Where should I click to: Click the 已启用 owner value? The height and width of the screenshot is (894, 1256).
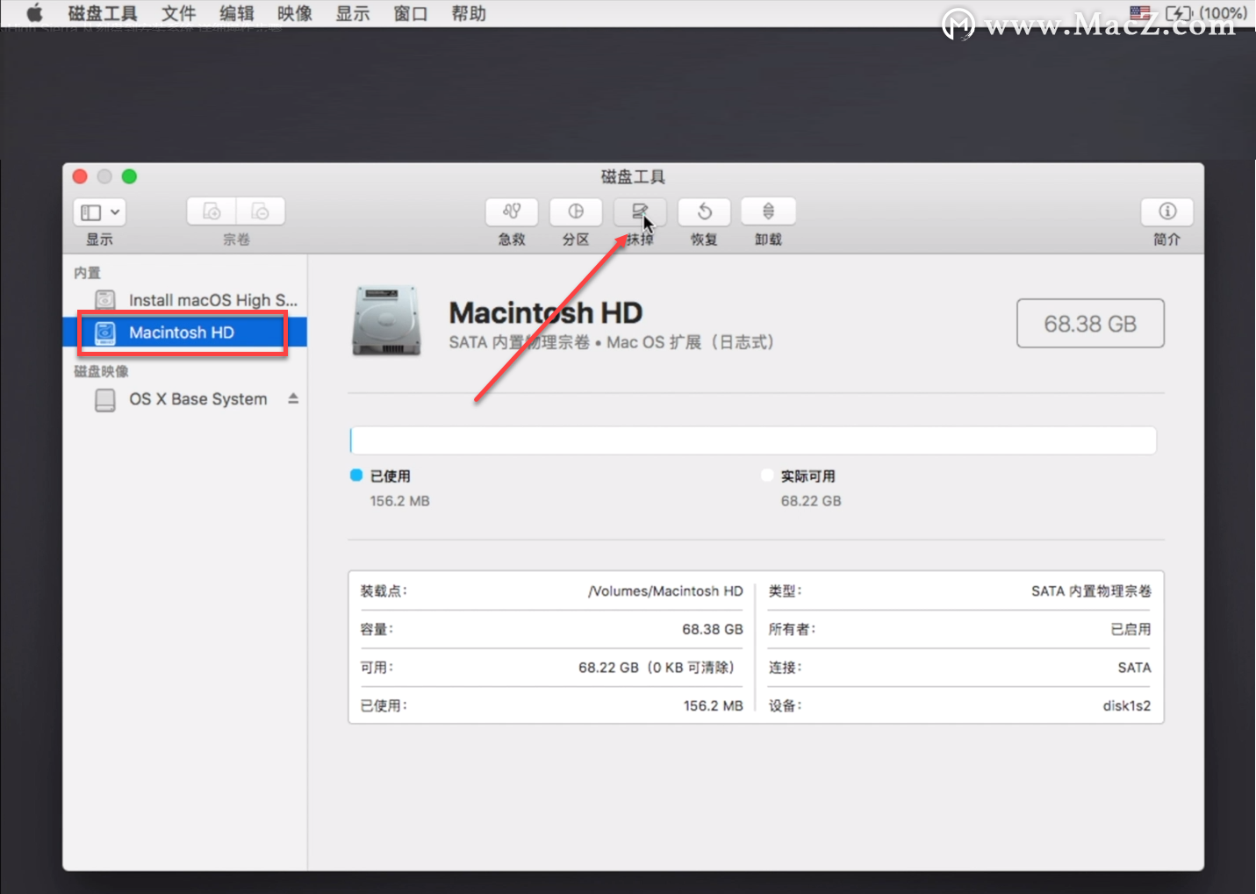[x=1130, y=629]
